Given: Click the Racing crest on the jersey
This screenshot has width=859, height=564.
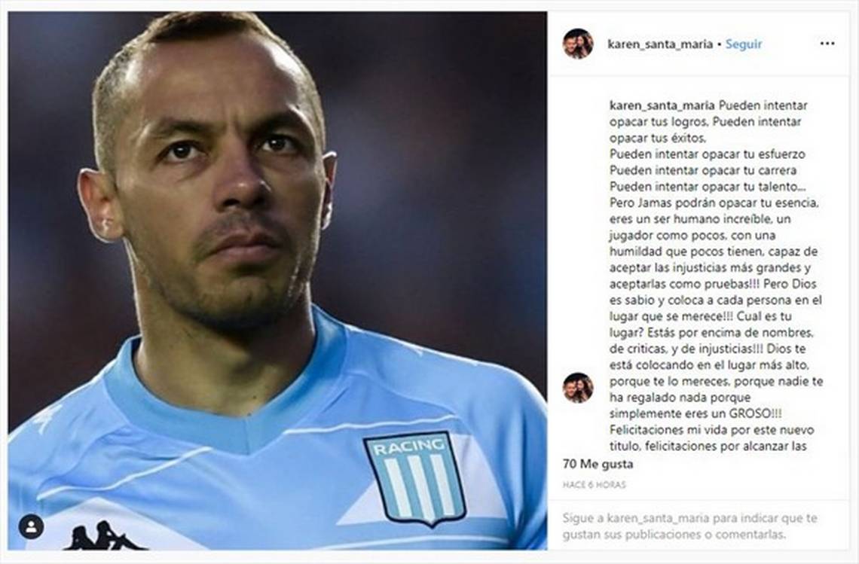Looking at the screenshot, I should tap(414, 477).
